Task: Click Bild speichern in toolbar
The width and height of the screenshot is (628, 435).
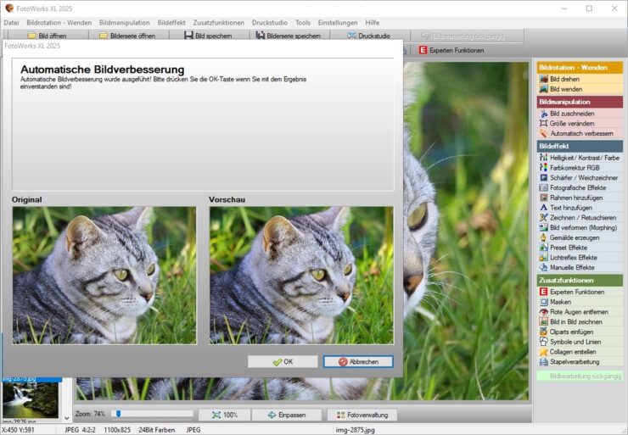Action: (208, 36)
